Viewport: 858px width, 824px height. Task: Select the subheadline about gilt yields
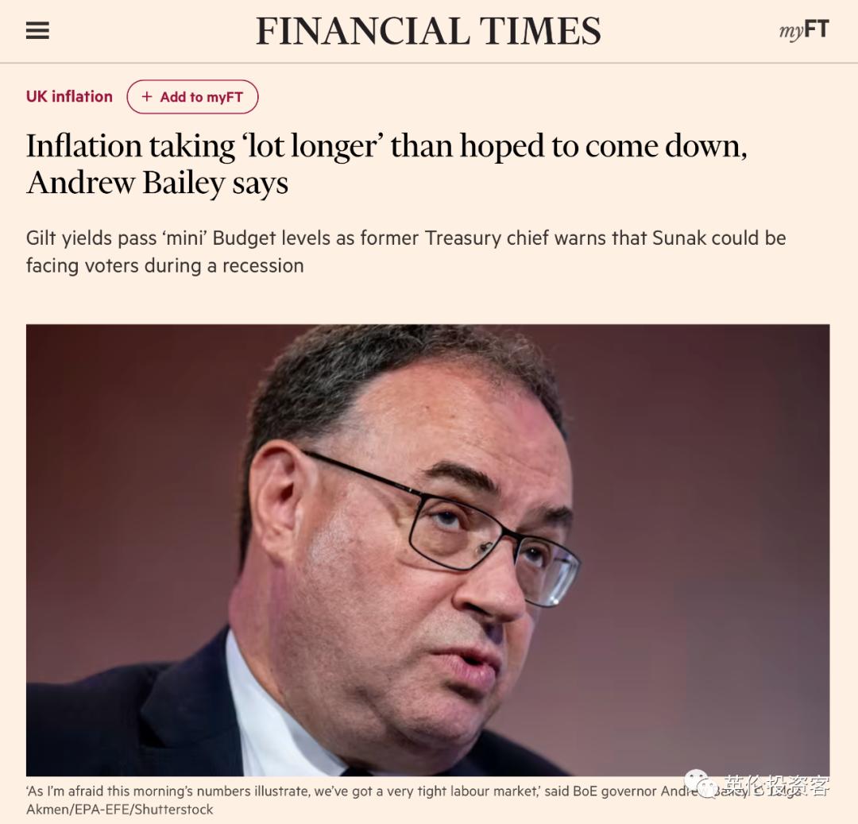[x=405, y=251]
